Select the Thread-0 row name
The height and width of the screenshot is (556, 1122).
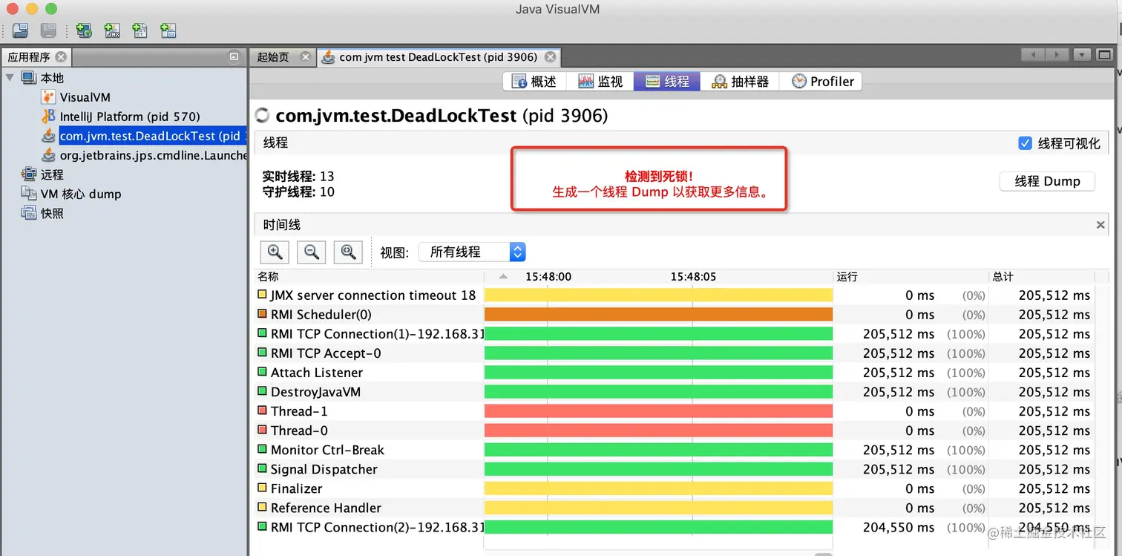click(x=299, y=431)
